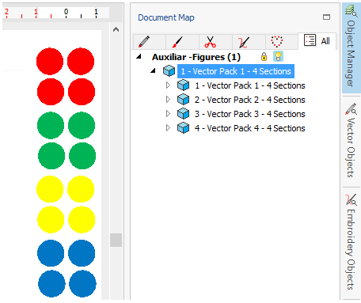This screenshot has height=303, width=361.
Task: Click the top-left yellow circle
Action: click(x=50, y=189)
